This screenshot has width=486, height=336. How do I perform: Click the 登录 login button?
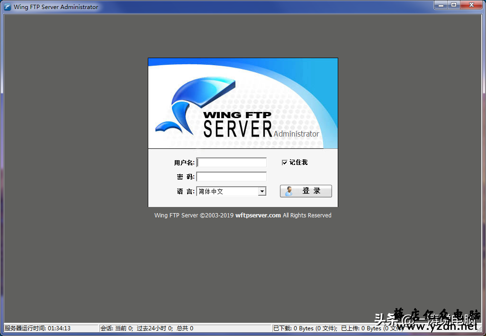click(306, 191)
